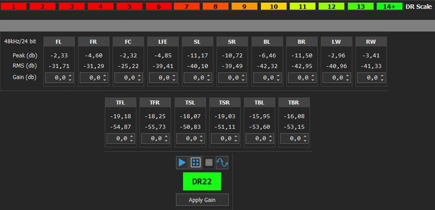This screenshot has width=435, height=210.
Task: Click the red DR scale swatch 5
Action: pyautogui.click(x=129, y=7)
